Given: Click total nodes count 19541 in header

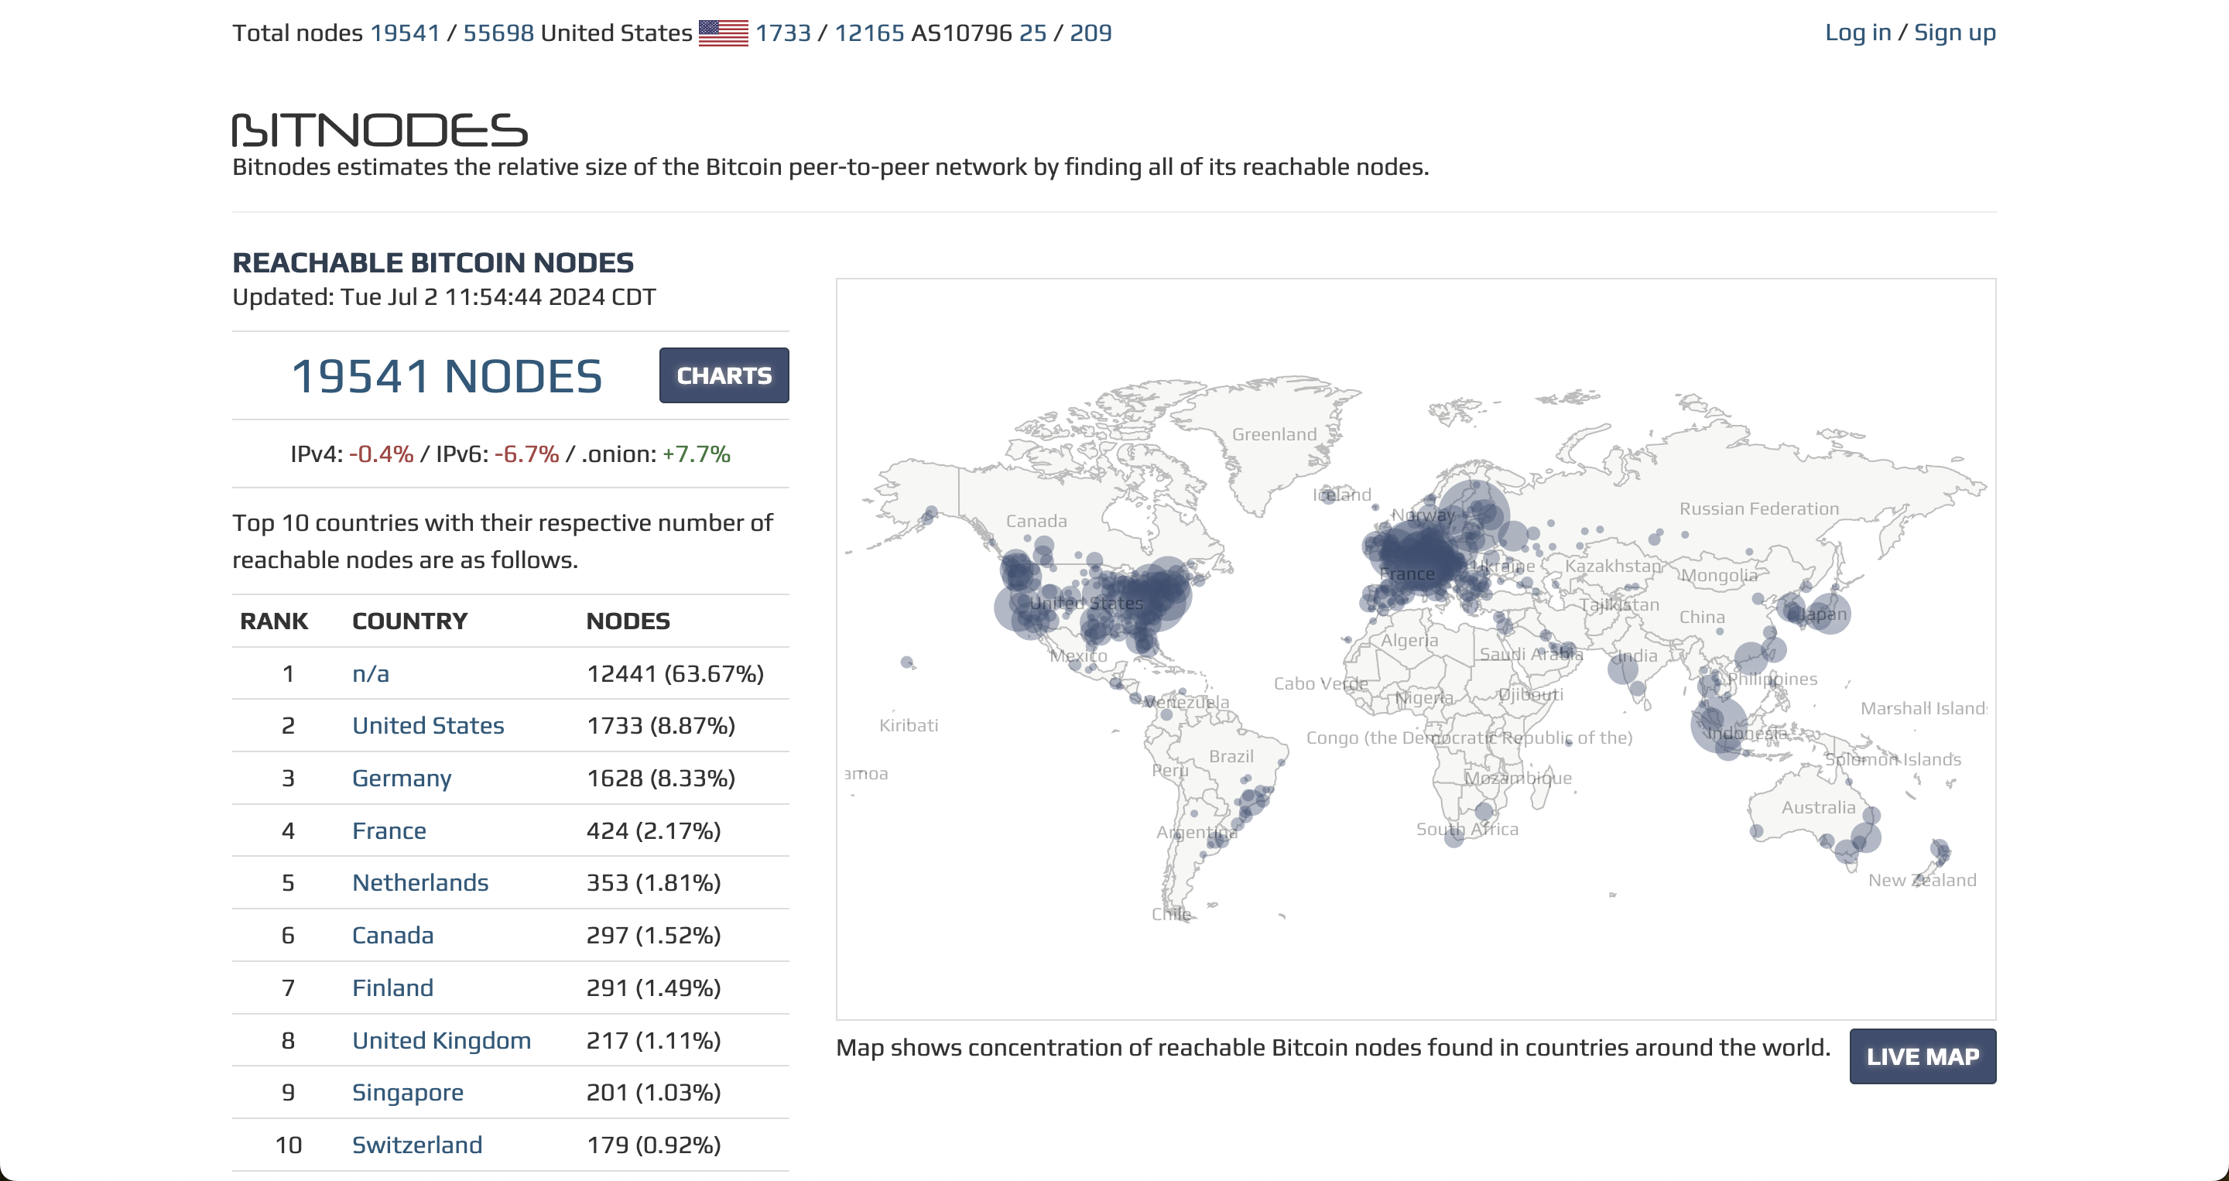Looking at the screenshot, I should 405,33.
